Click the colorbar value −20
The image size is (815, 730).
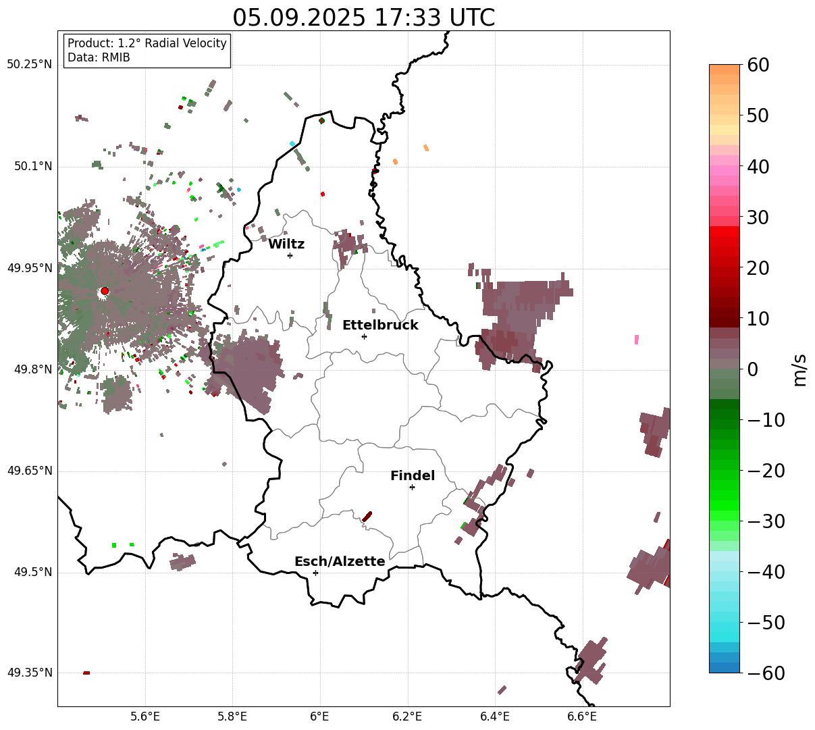click(x=766, y=470)
